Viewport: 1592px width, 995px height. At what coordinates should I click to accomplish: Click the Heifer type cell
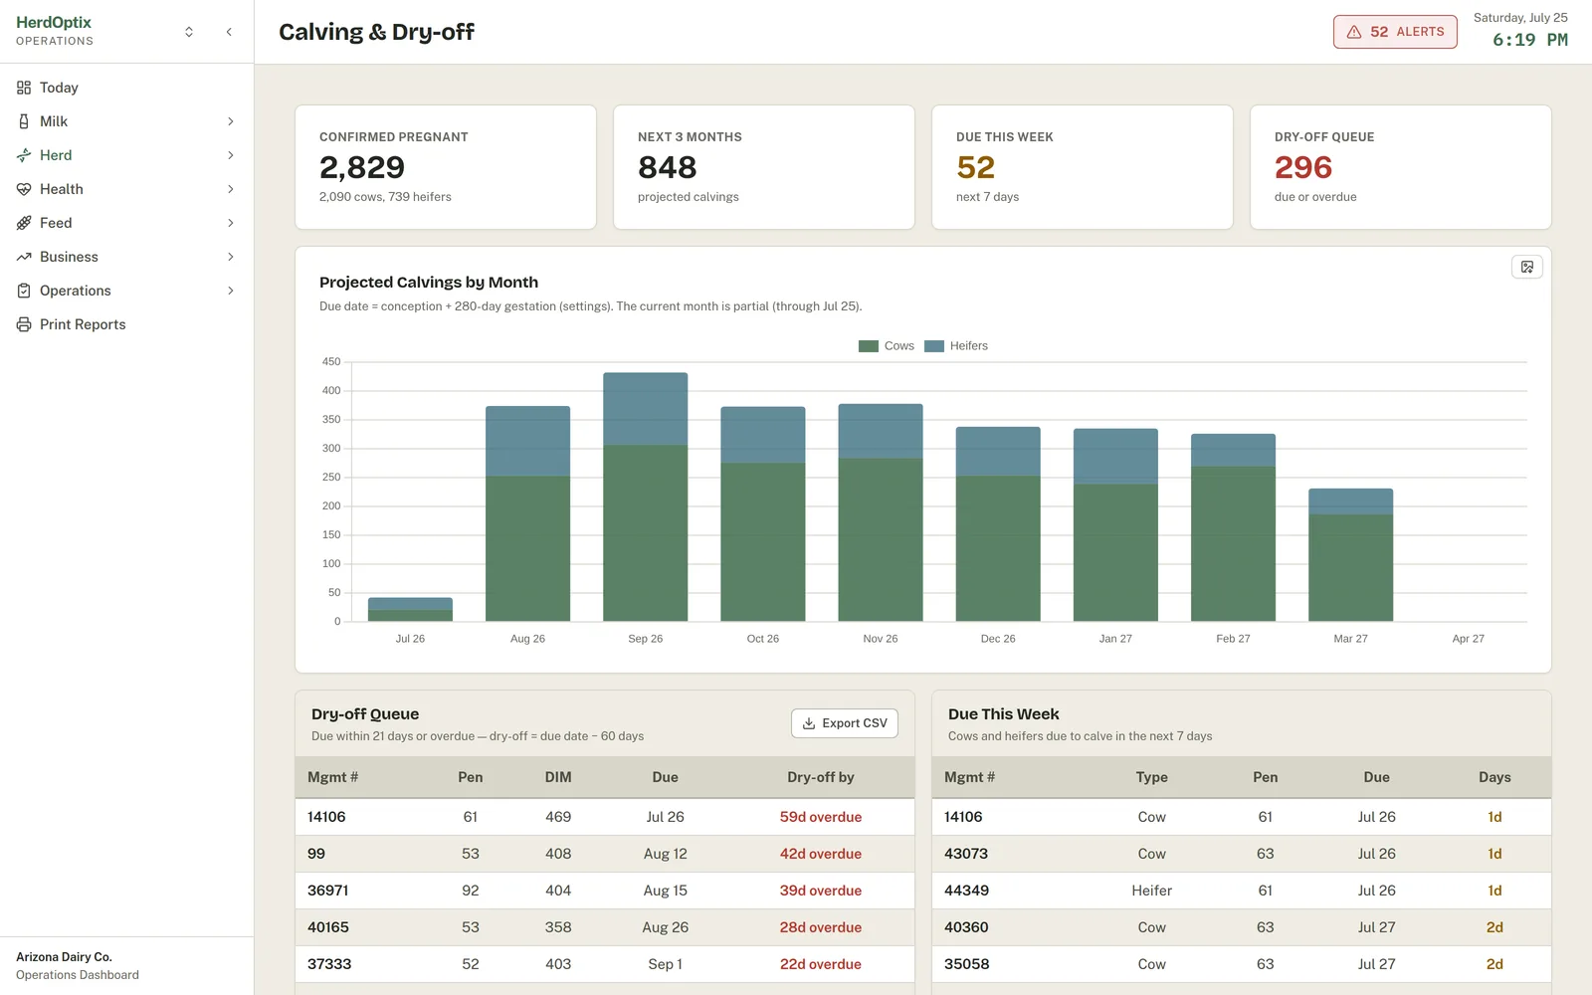(x=1152, y=891)
